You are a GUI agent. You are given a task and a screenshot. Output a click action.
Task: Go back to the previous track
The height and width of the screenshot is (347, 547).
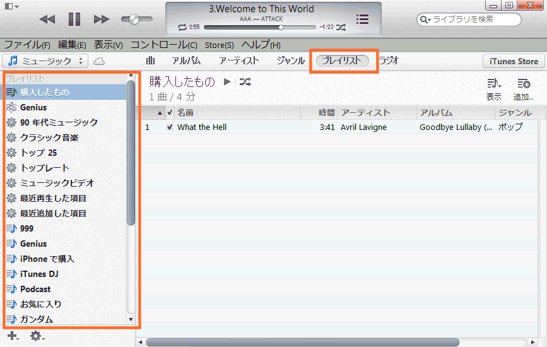click(x=47, y=19)
